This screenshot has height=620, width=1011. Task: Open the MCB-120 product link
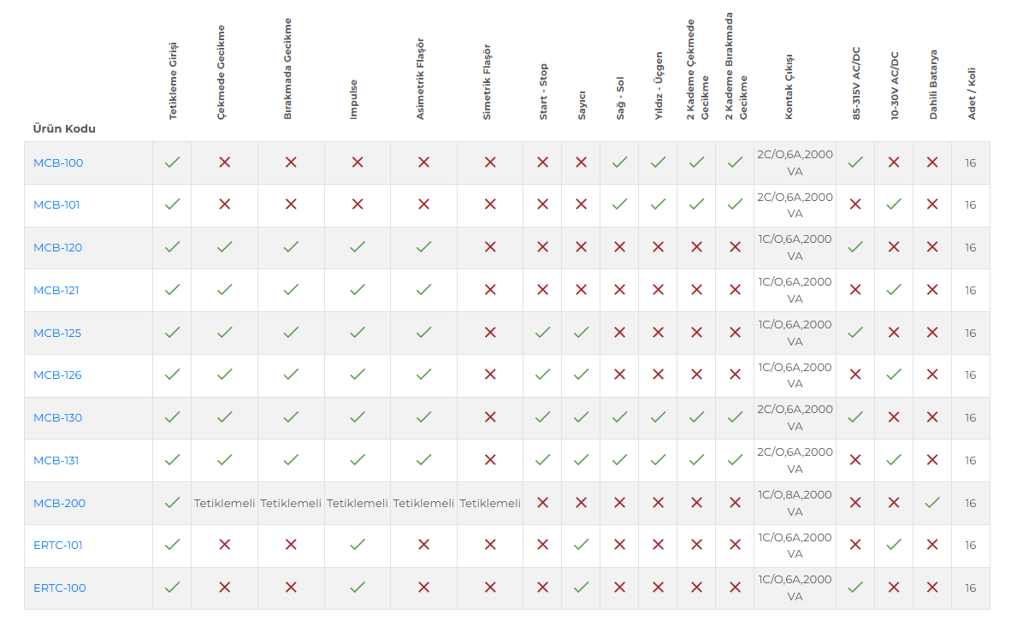58,247
